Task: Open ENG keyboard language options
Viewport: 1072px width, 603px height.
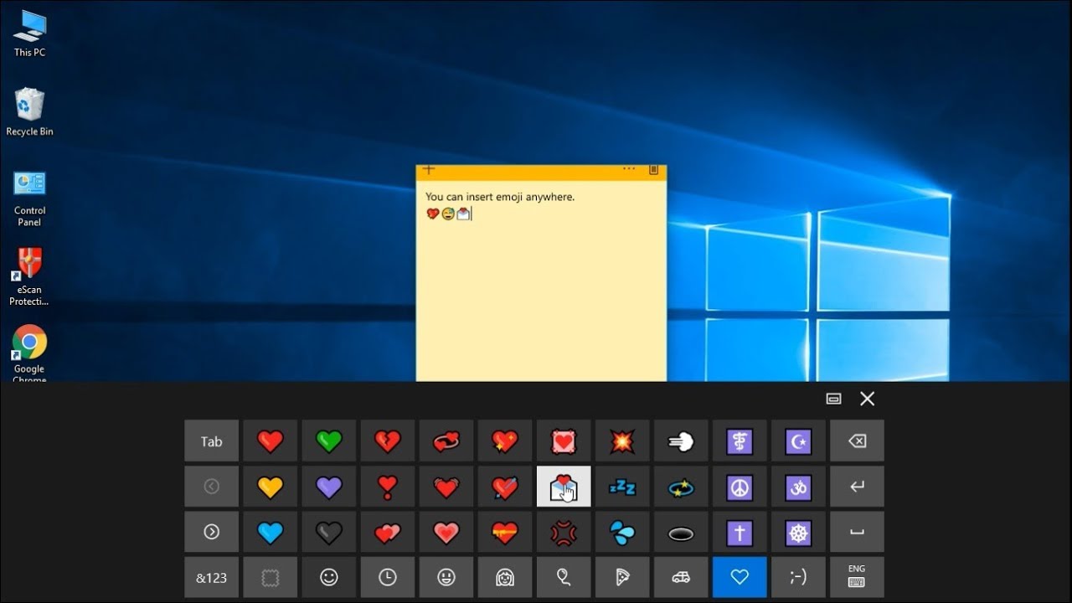Action: 856,577
